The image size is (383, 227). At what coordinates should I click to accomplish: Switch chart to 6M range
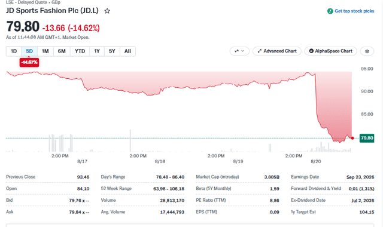(x=62, y=51)
